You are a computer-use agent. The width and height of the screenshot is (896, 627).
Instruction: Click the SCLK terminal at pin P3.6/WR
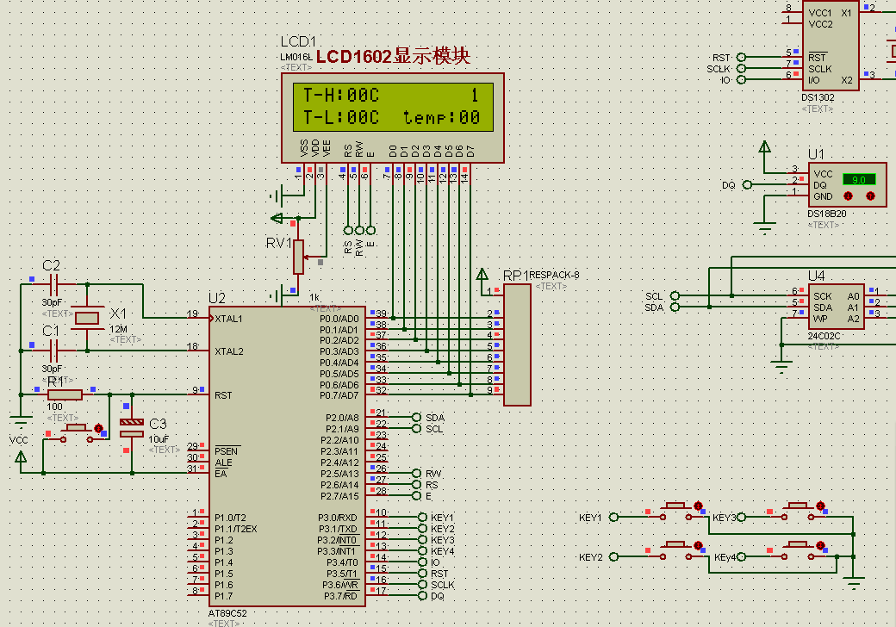[422, 585]
